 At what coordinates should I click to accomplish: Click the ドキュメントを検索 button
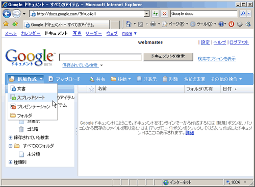coord(168,57)
